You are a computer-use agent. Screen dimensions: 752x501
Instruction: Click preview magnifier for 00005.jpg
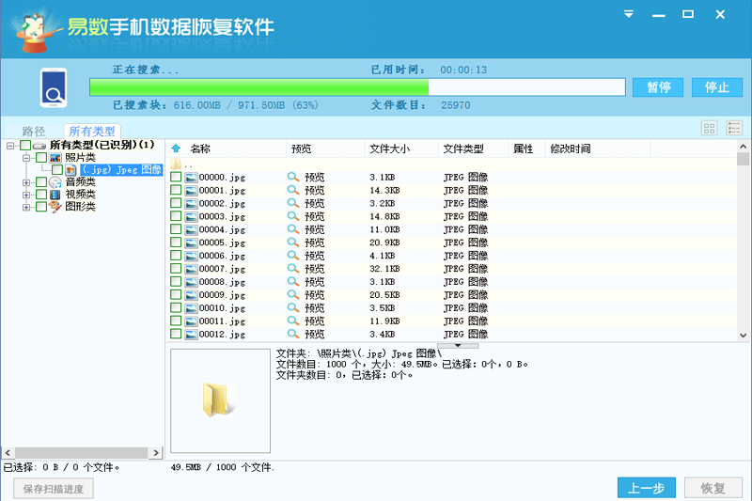pyautogui.click(x=292, y=243)
